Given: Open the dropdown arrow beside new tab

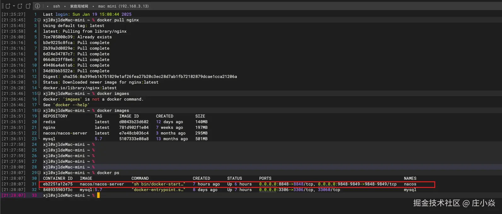Looking at the screenshot, I should point(14,6).
